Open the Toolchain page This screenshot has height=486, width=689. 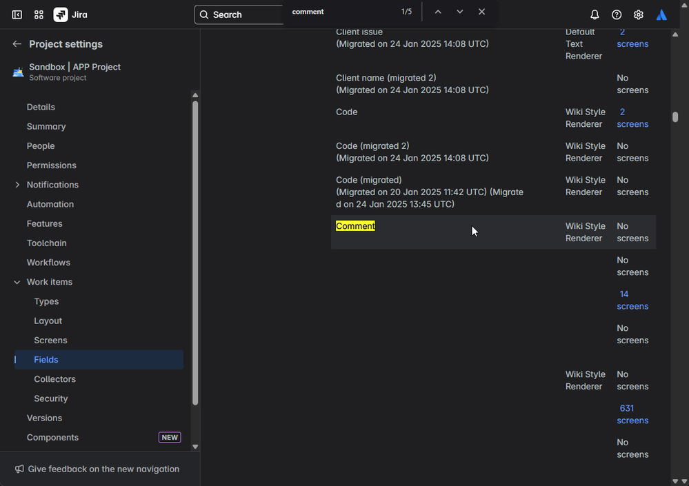(47, 243)
